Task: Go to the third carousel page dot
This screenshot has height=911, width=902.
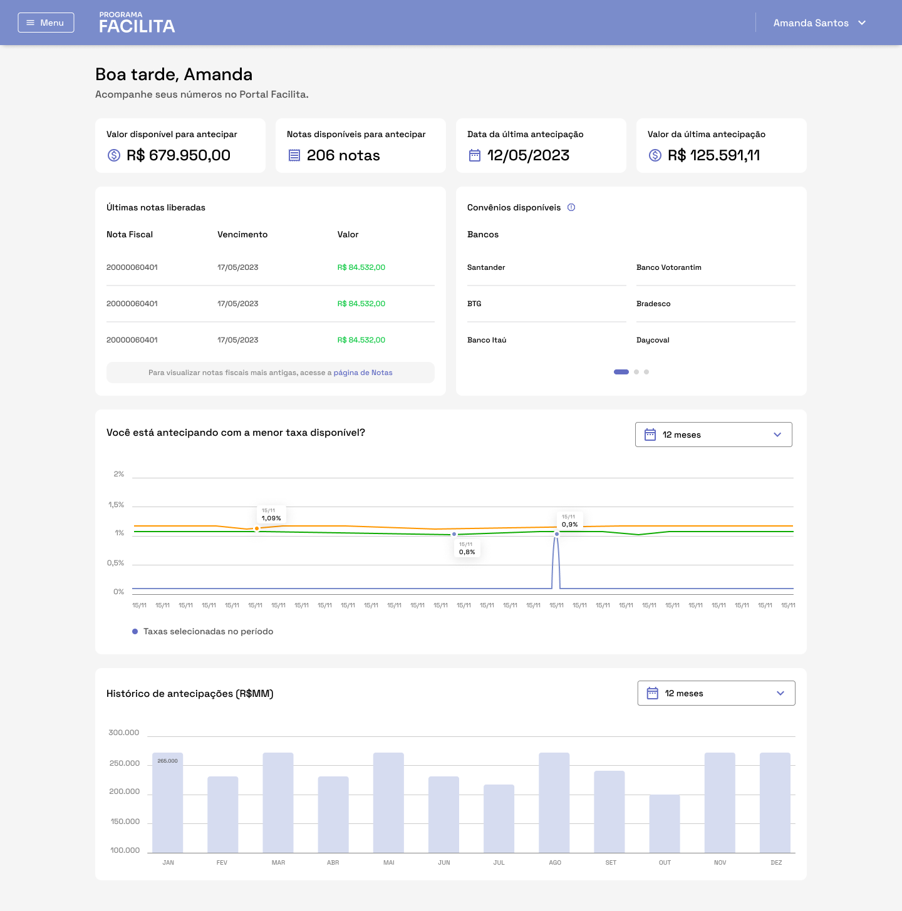Action: pos(646,372)
